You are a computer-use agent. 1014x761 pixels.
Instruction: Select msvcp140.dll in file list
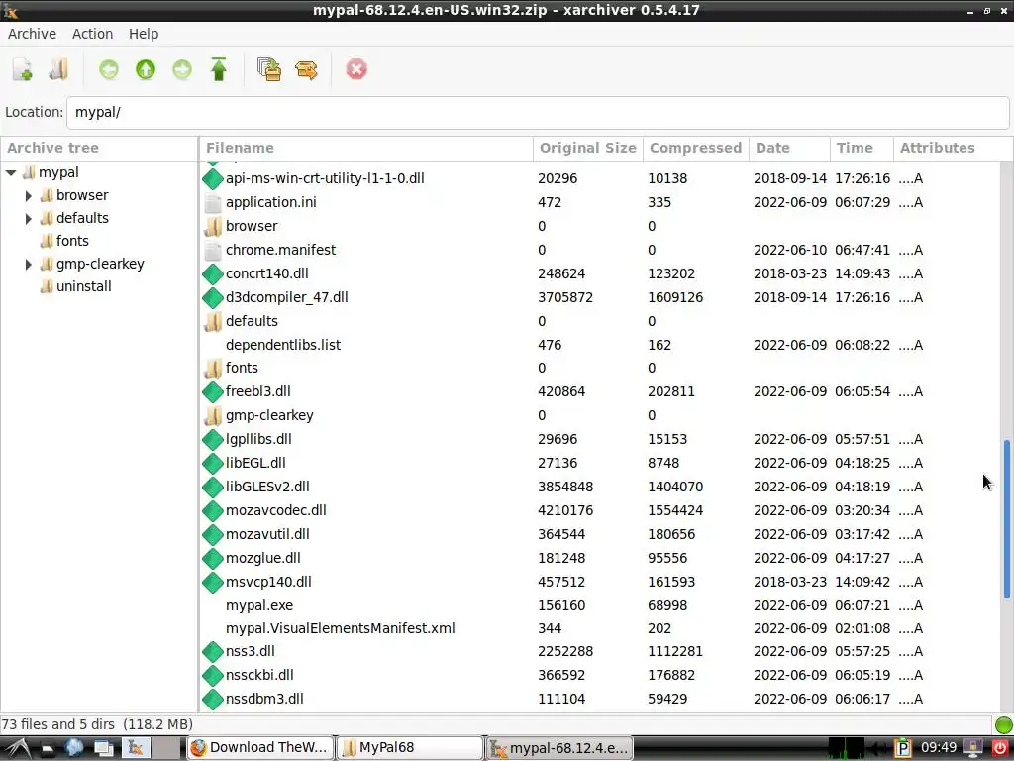[x=268, y=582]
